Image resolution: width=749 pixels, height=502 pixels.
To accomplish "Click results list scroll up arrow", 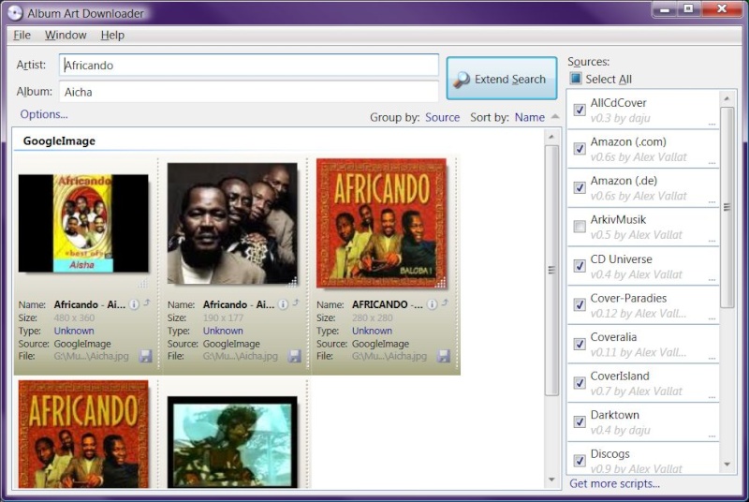I will (x=551, y=137).
